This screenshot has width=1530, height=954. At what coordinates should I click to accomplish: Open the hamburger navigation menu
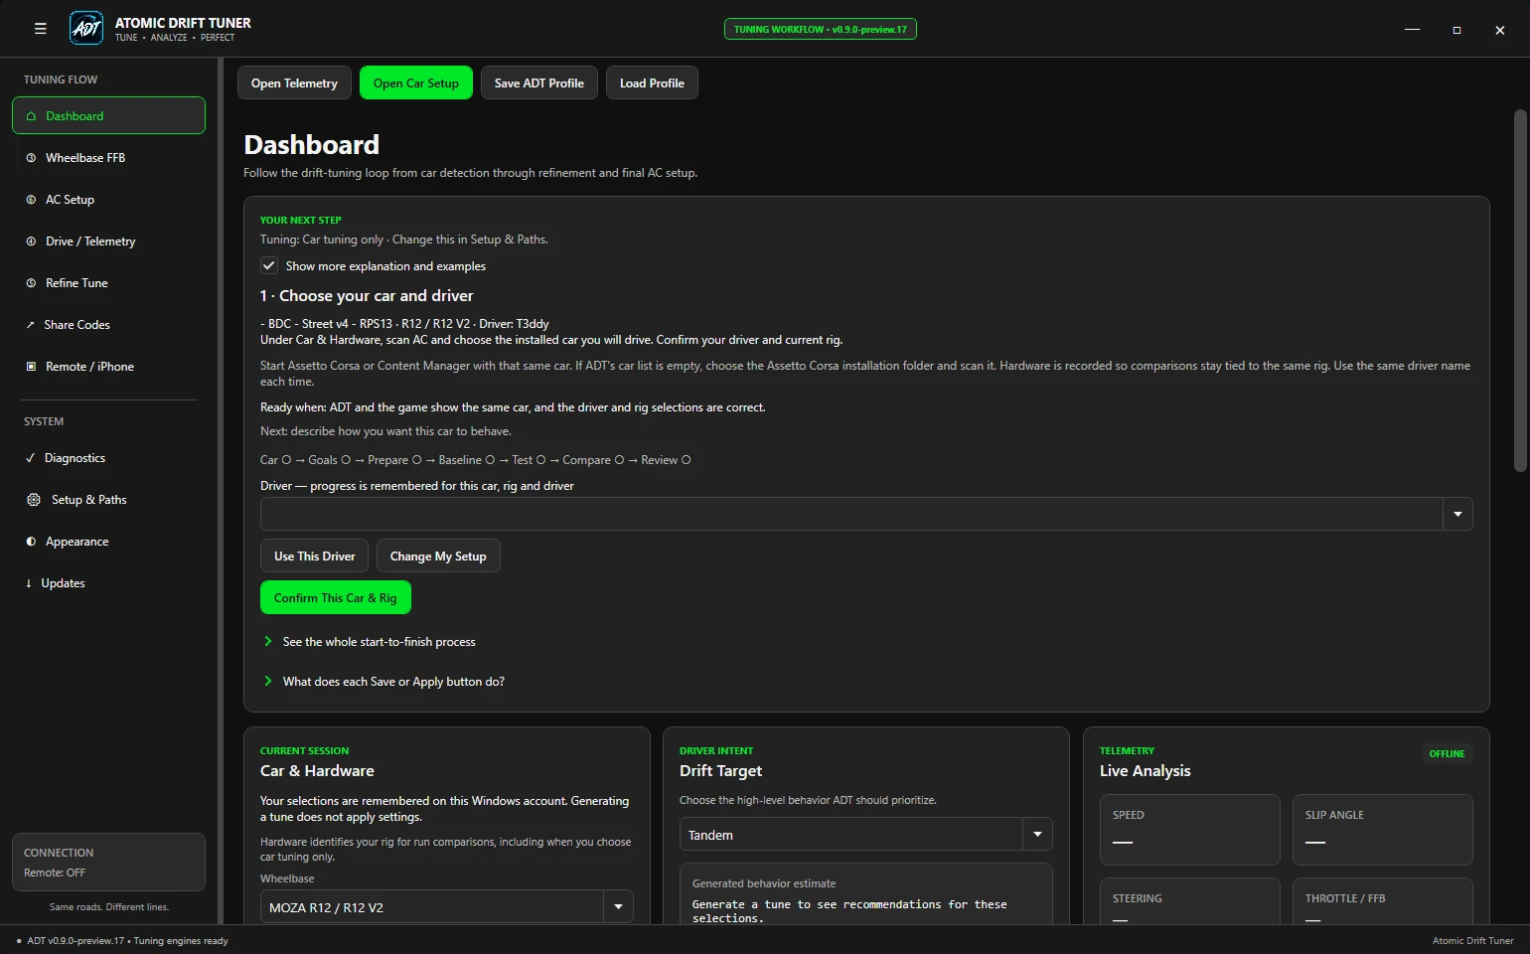click(x=41, y=29)
